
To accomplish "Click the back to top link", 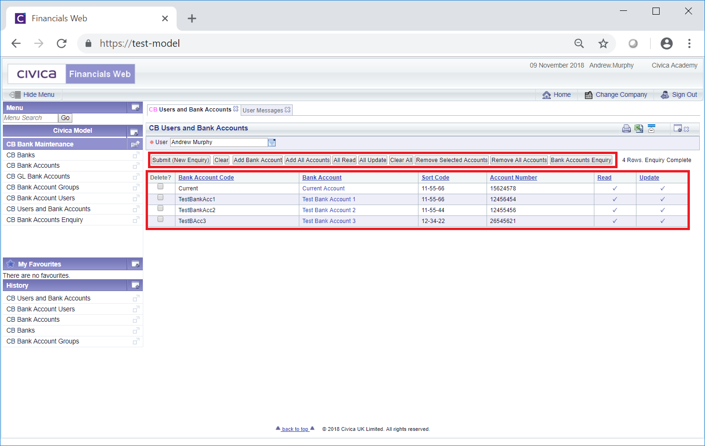I will pyautogui.click(x=295, y=429).
